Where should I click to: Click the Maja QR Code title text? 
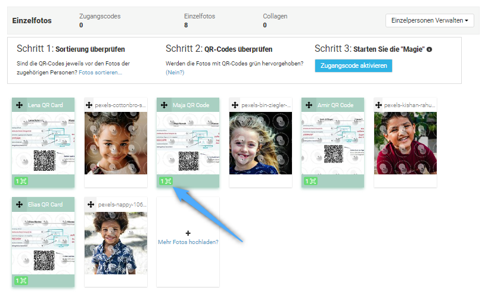click(191, 105)
